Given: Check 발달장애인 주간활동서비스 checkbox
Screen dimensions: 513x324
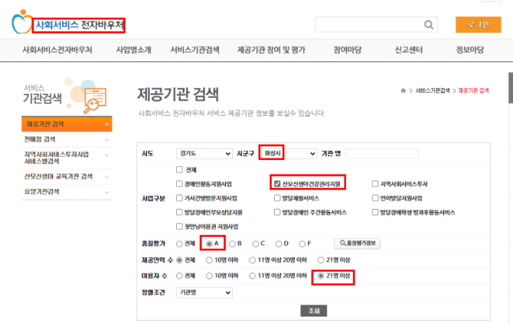Looking at the screenshot, I should (x=277, y=212).
